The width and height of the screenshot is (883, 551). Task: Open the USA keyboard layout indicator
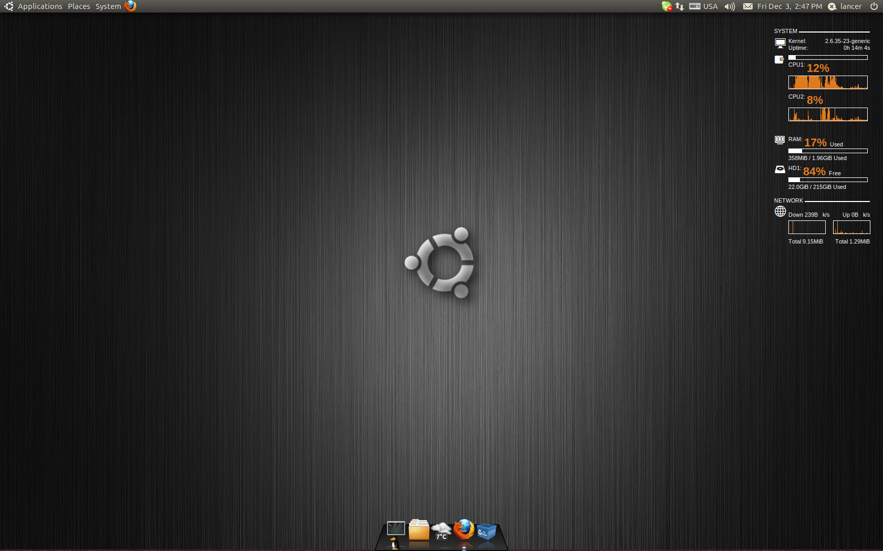703,6
